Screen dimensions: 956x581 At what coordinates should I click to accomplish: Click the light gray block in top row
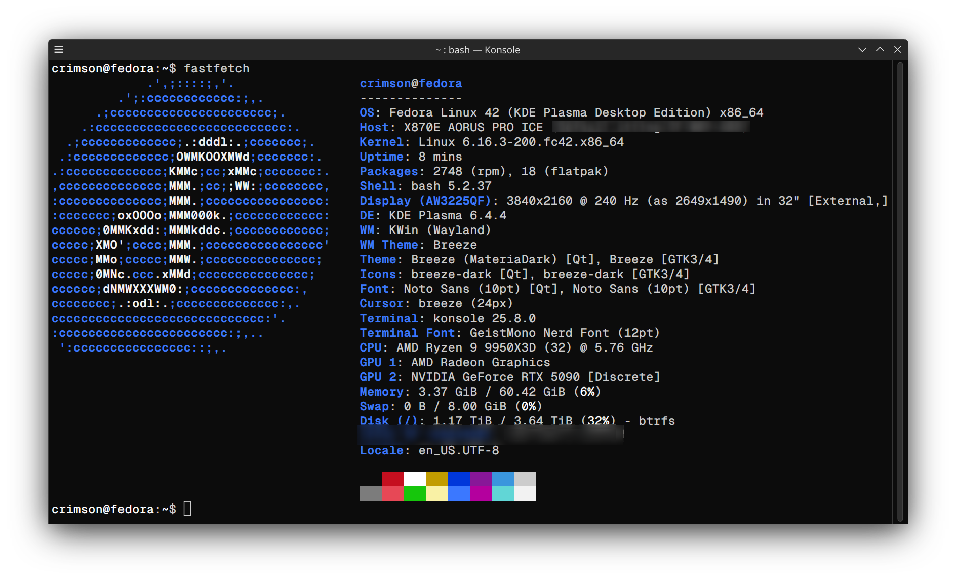[x=525, y=479]
